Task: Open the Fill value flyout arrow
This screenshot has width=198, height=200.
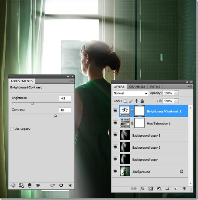Action: [176, 101]
